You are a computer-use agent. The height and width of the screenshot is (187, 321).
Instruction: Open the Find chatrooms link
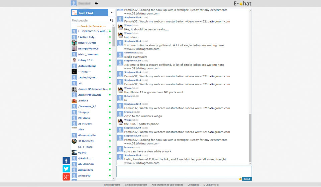pos(112,185)
